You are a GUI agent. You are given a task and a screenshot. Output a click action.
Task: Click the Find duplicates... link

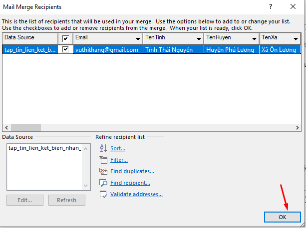pyautogui.click(x=132, y=171)
